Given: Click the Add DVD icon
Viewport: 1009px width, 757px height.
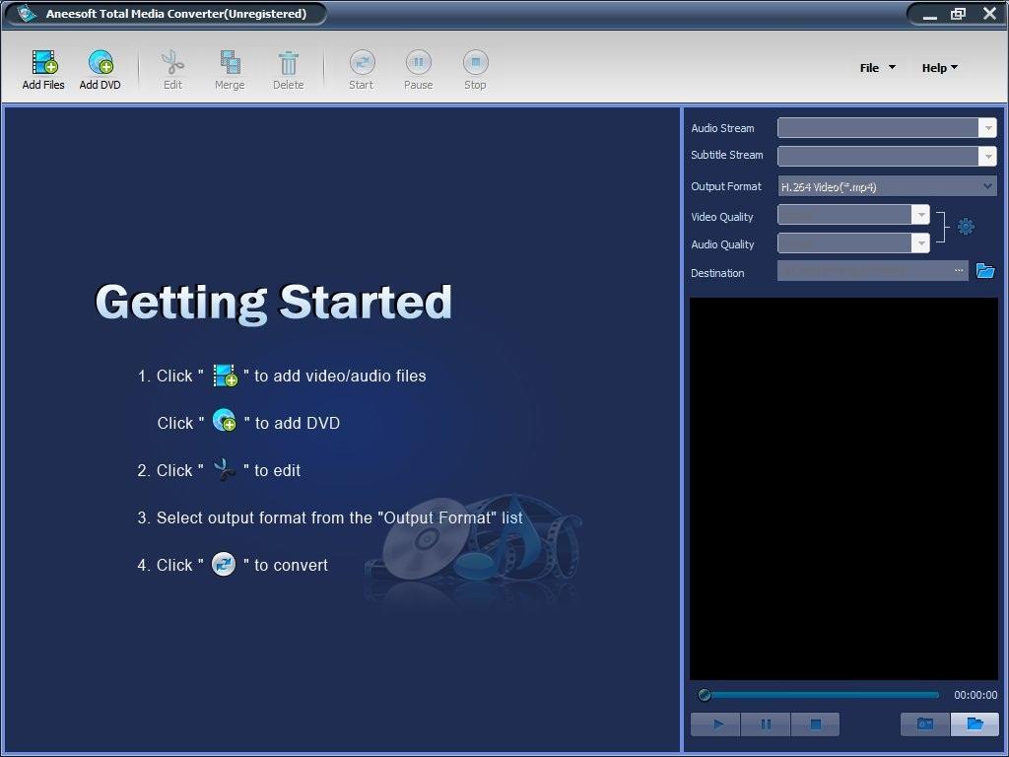Looking at the screenshot, I should (x=100, y=64).
